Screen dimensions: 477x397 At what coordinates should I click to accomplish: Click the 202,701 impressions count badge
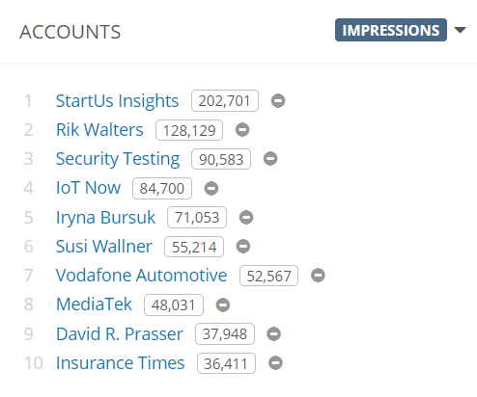point(225,101)
